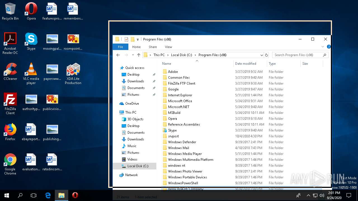Select the WindowsPowerShell folder

[183, 183]
